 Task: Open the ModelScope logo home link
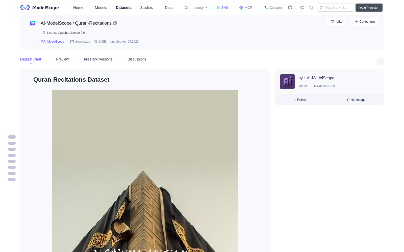click(40, 8)
